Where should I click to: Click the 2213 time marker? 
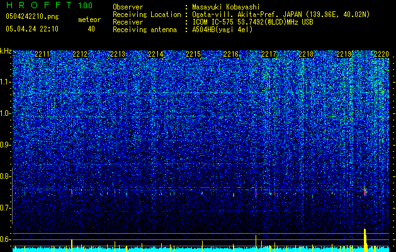coord(118,54)
